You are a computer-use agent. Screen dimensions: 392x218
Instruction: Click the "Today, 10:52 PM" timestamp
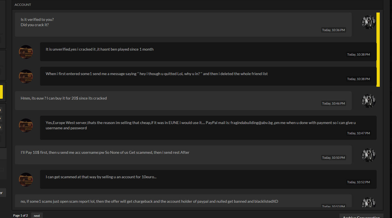359,182
